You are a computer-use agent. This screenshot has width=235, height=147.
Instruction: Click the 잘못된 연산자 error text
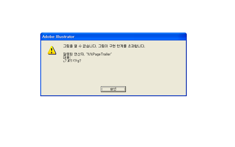click(74, 54)
